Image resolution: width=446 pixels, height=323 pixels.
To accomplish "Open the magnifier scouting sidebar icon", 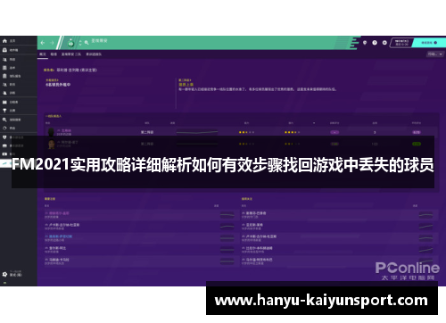I will click(x=4, y=120).
